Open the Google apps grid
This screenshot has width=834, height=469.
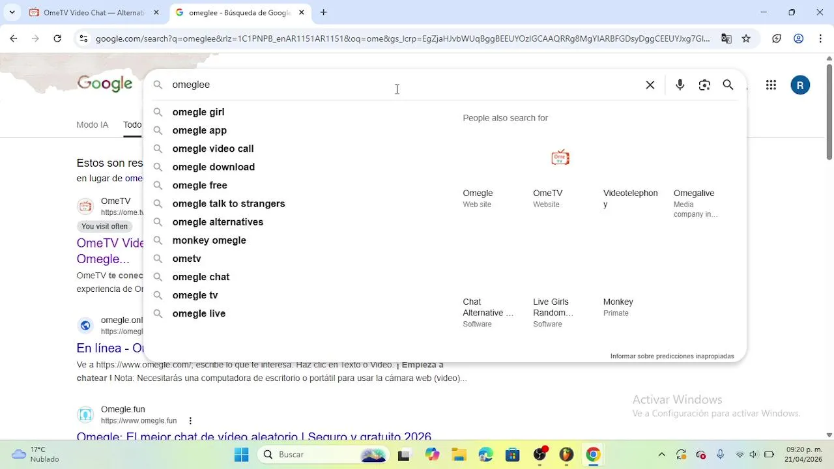tap(771, 85)
